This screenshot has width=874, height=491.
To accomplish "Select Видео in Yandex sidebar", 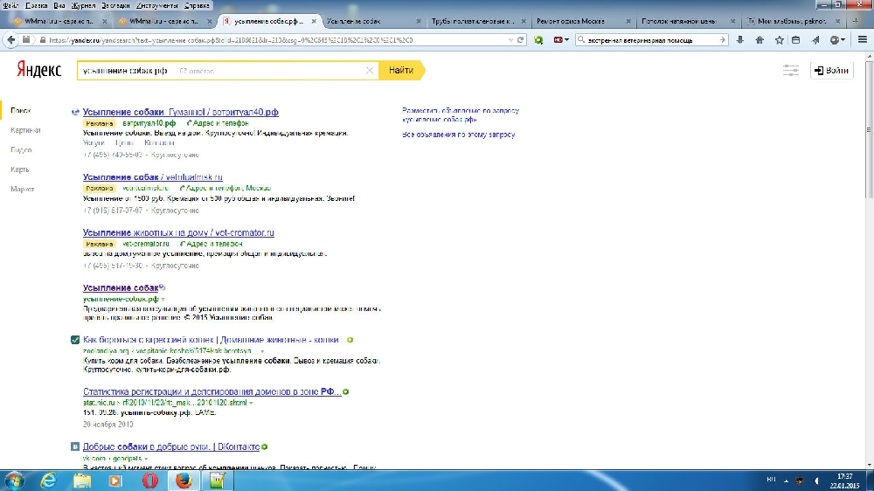I will click(x=21, y=150).
